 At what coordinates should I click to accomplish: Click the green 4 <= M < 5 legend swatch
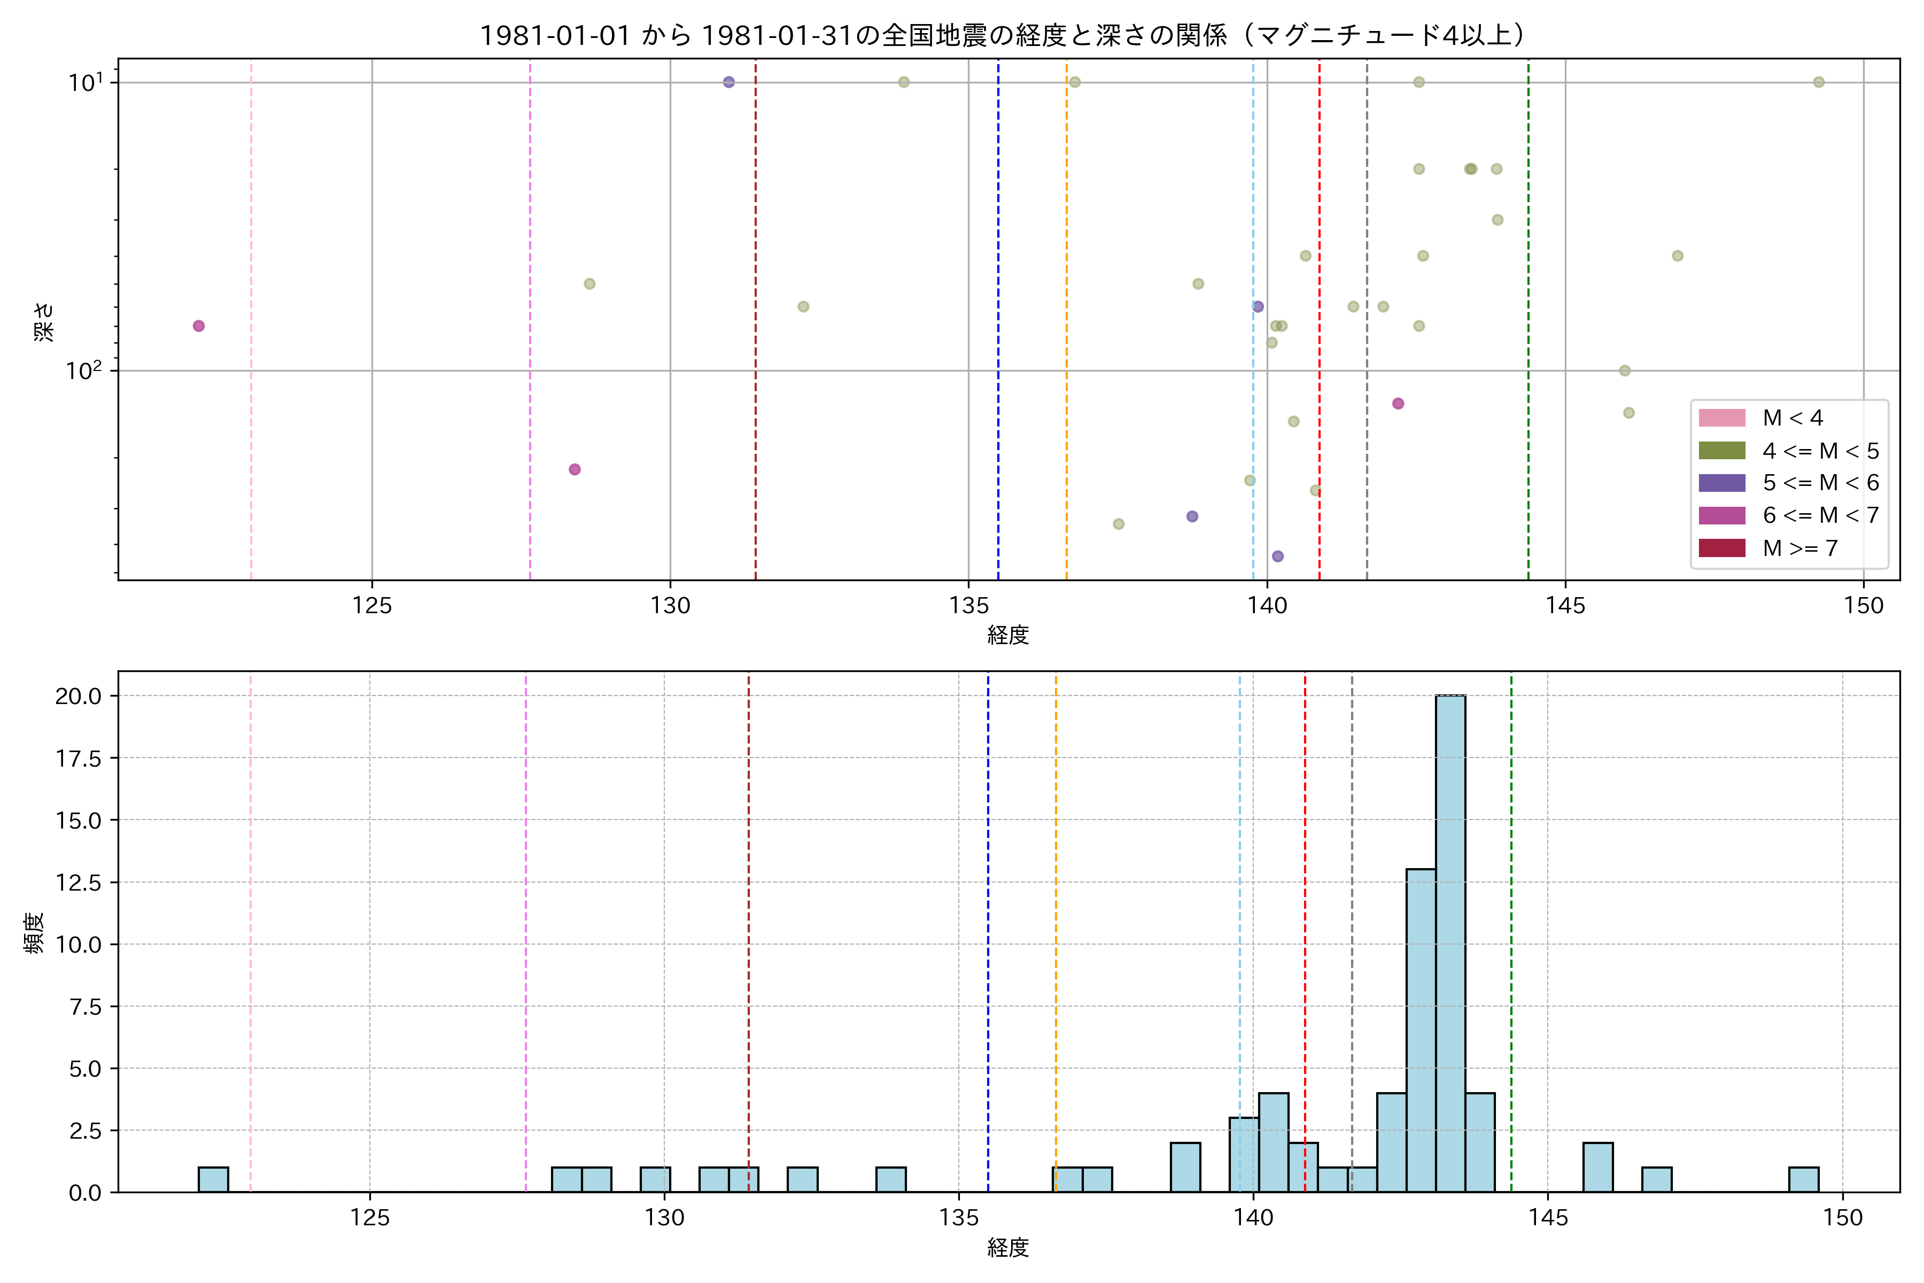(1721, 451)
